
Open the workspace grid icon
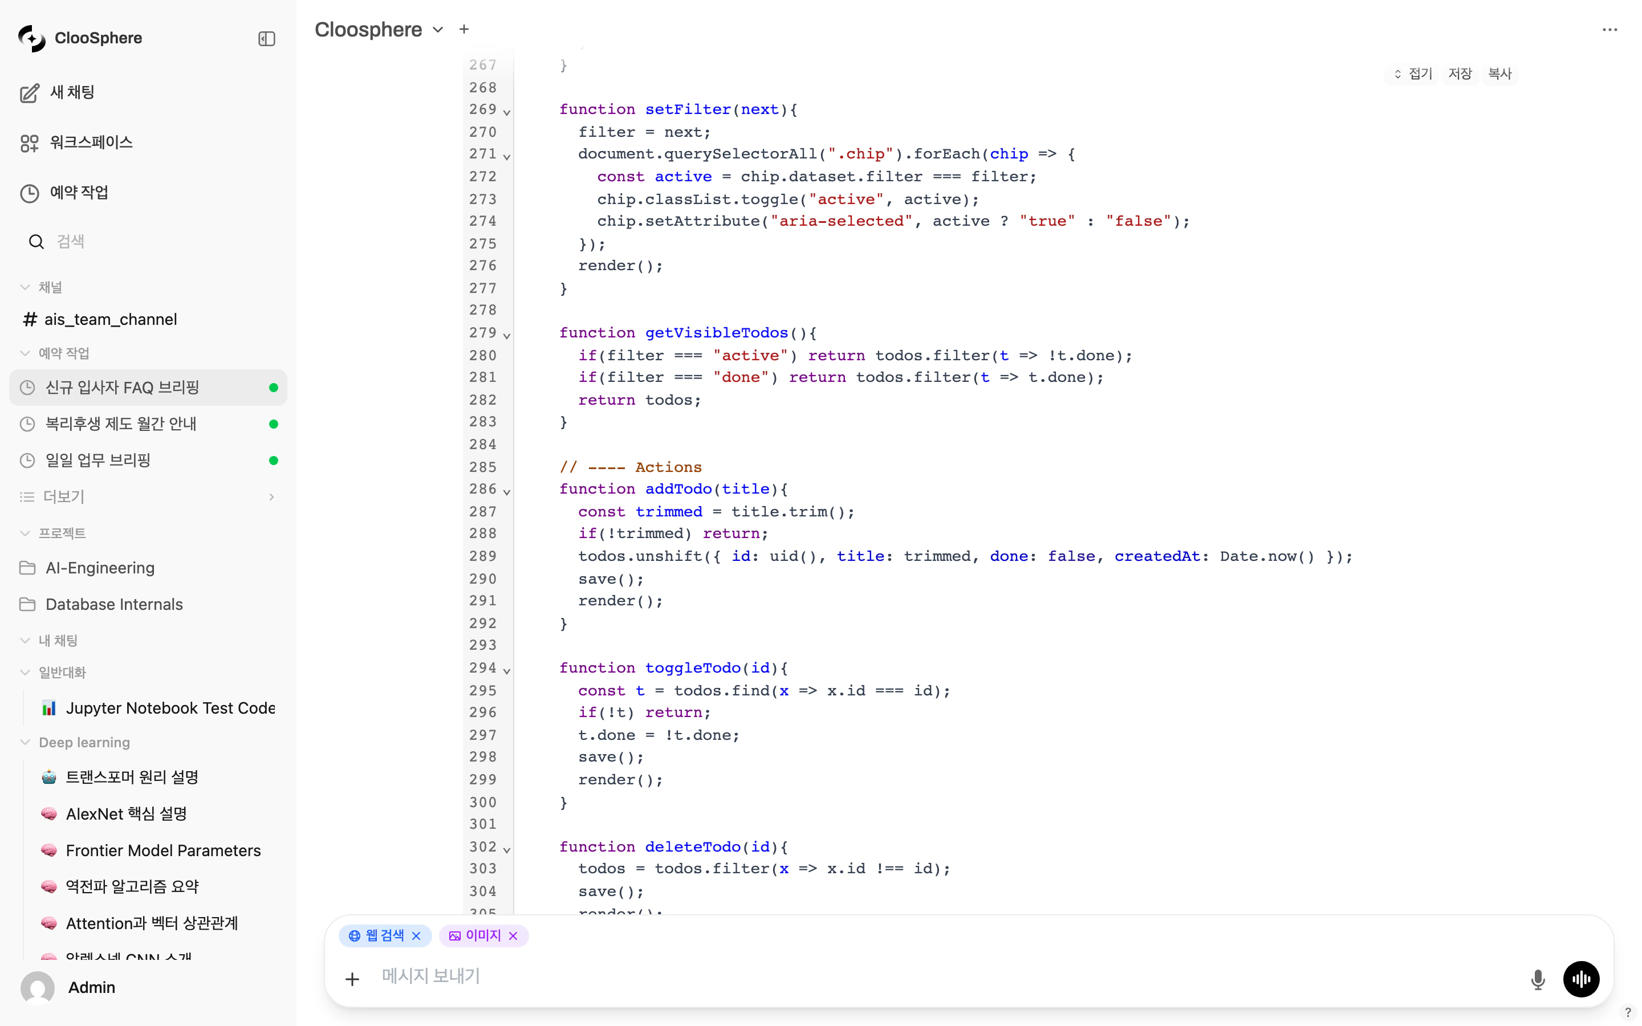(x=29, y=143)
